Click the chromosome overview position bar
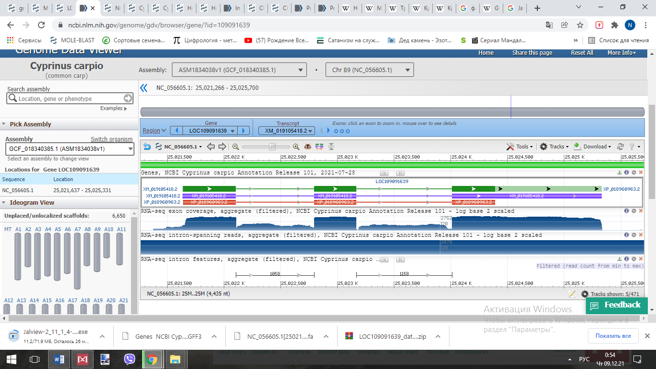Screen dimensions: 656x369 point(392,112)
